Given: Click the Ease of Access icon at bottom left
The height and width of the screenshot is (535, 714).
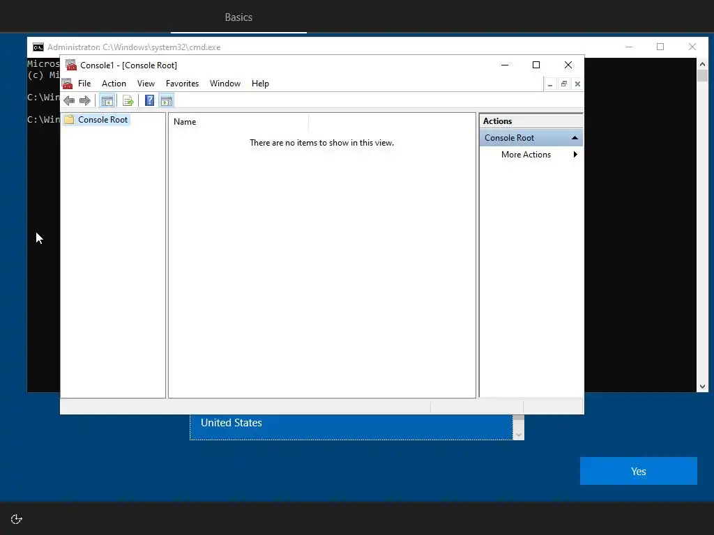Looking at the screenshot, I should pyautogui.click(x=17, y=519).
